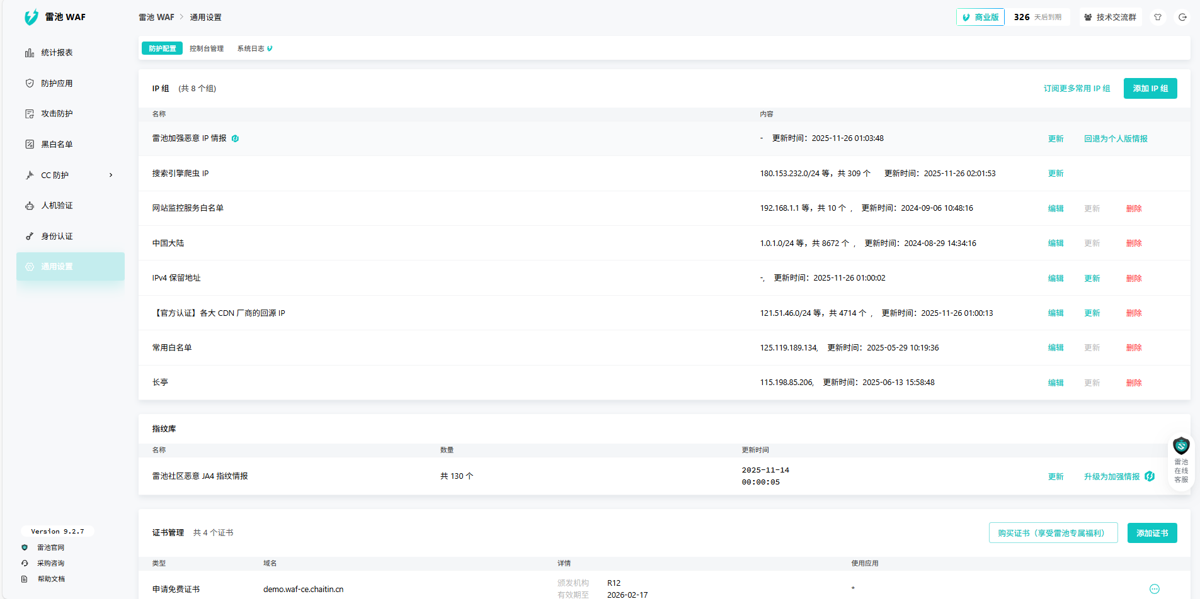Viewport: 1200px width, 599px height.
Task: Click the CC 防护 sidebar icon
Action: tap(30, 175)
